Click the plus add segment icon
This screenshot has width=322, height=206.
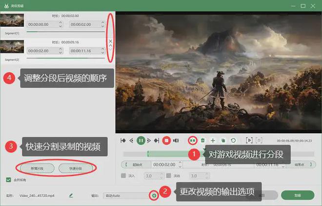click(212, 140)
